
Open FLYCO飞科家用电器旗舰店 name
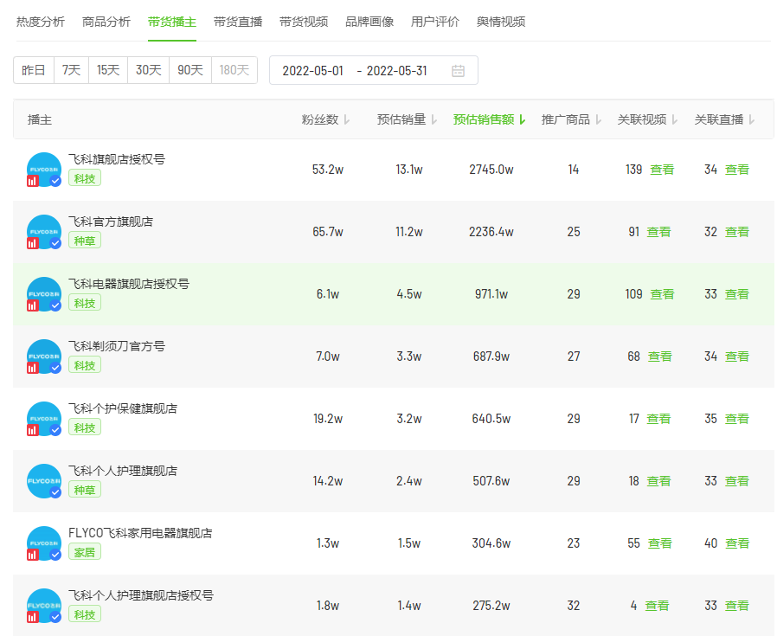tap(140, 533)
